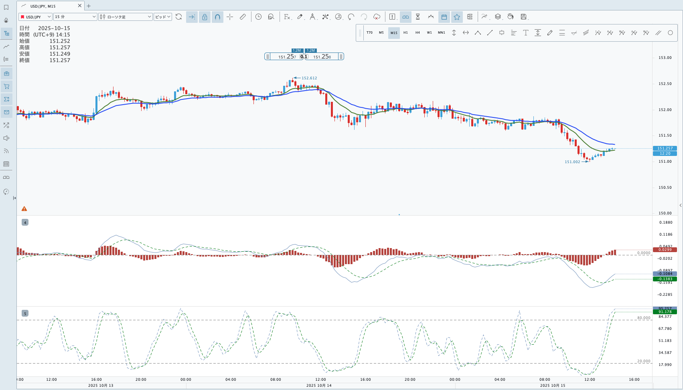Activate the crosshair cursor tool

(x=230, y=17)
